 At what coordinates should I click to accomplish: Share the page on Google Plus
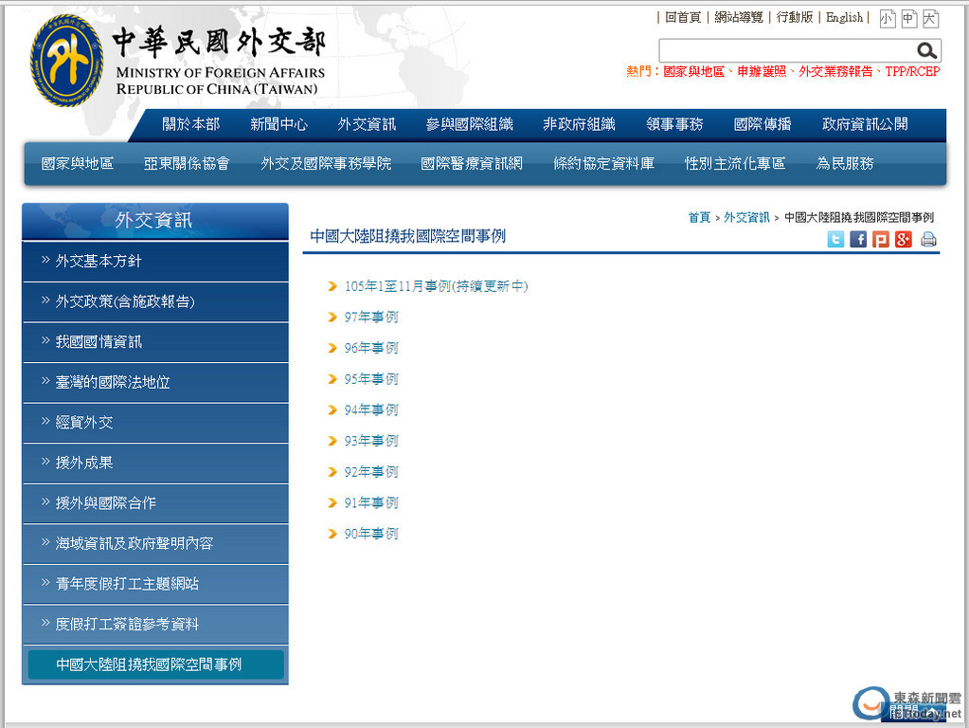pyautogui.click(x=904, y=239)
